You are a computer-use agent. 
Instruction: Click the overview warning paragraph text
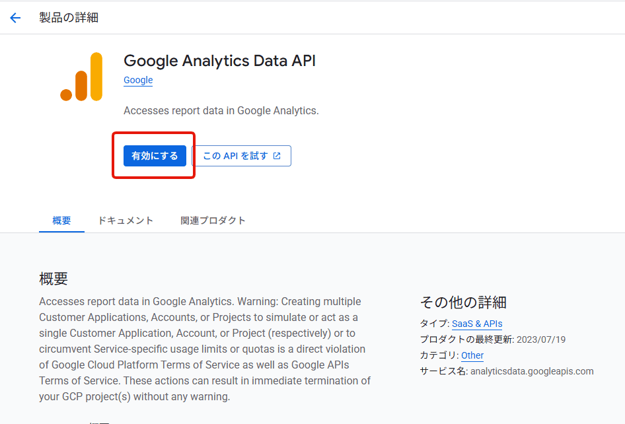[205, 349]
